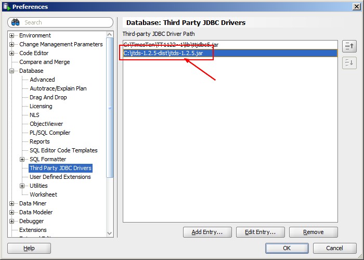Click the Preferences window title icon
The width and height of the screenshot is (364, 260).
coord(6,7)
